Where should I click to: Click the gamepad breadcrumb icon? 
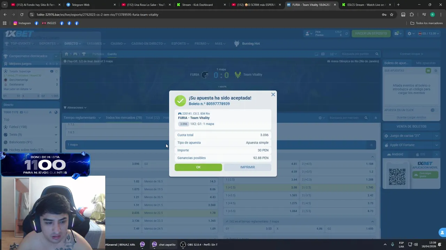coord(75,54)
